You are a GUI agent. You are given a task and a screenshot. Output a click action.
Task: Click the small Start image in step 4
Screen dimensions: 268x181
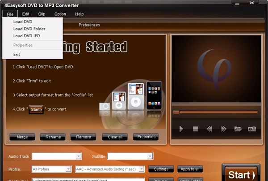pyautogui.click(x=36, y=109)
